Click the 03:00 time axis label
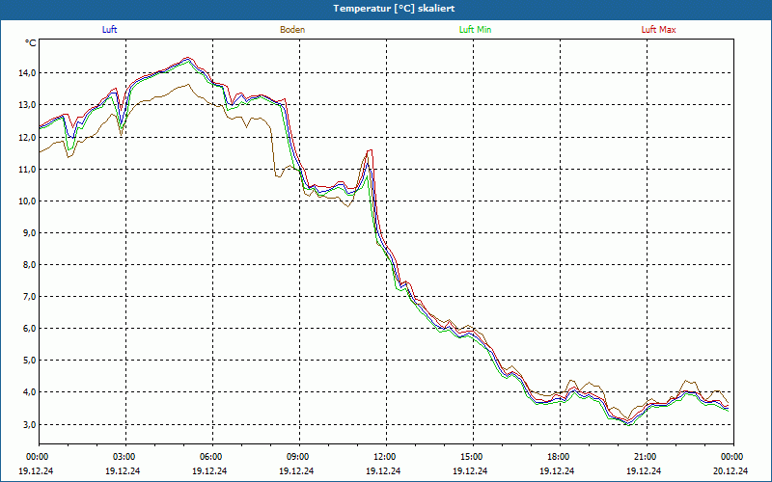The image size is (772, 482). tap(125, 457)
